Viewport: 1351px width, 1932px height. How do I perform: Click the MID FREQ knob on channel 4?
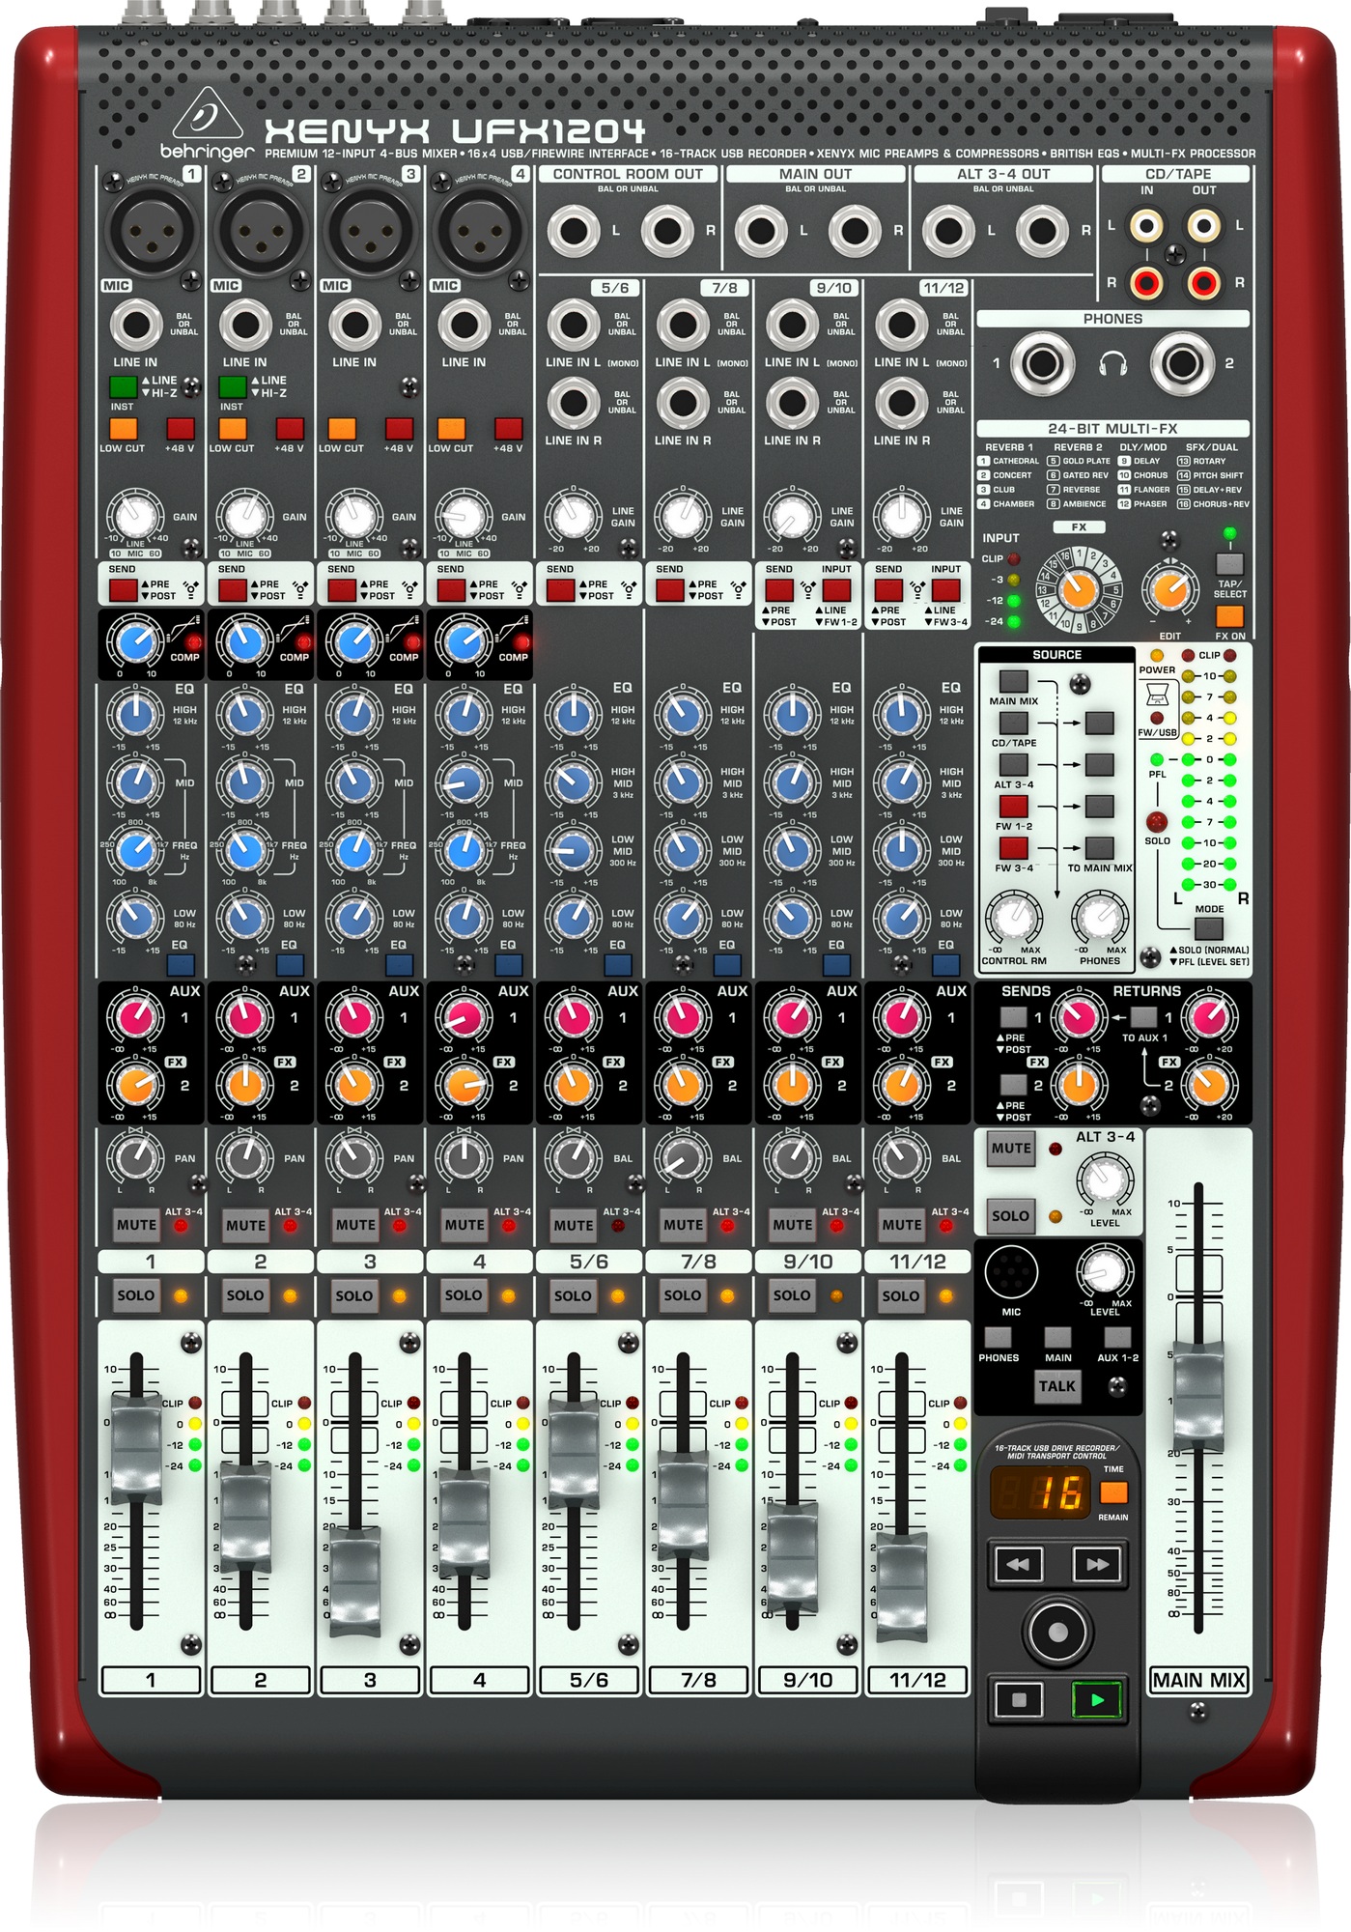coord(464,850)
